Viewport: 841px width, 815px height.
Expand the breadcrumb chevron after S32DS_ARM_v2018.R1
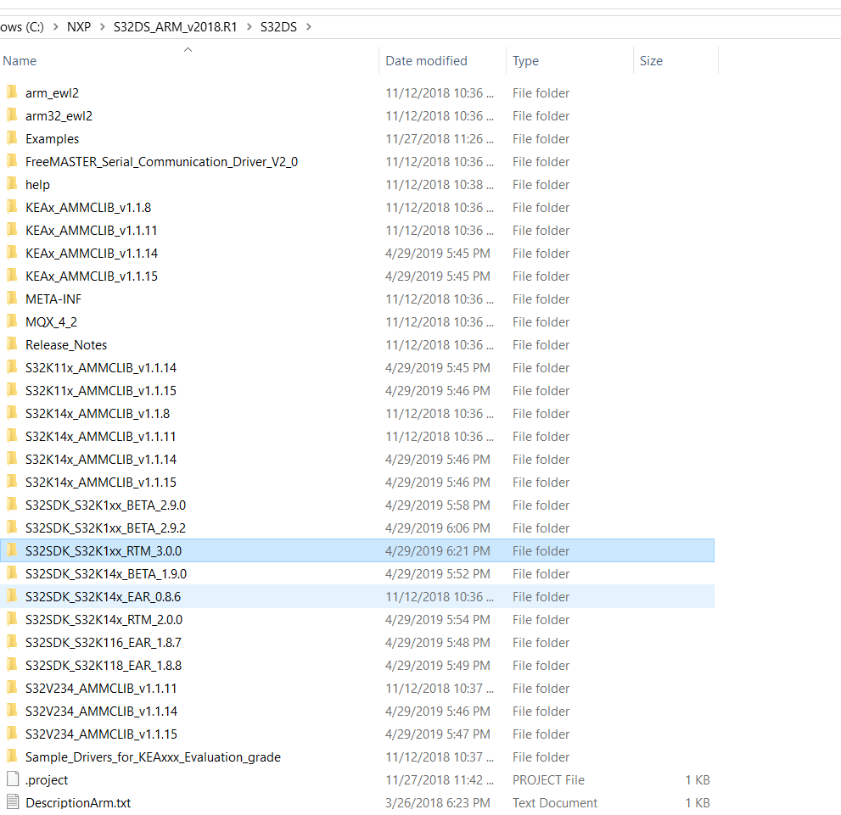click(x=249, y=27)
